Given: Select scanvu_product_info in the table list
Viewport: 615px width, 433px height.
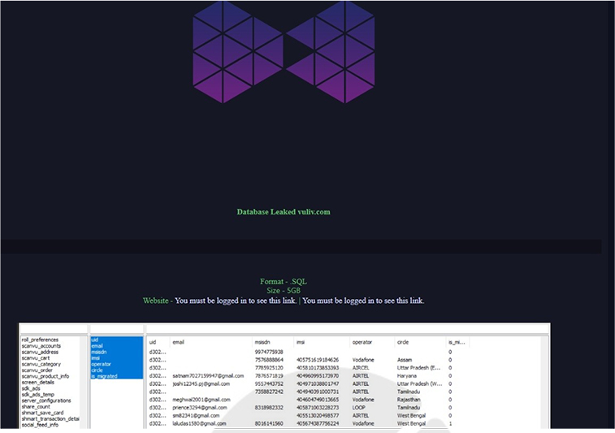Looking at the screenshot, I should [x=45, y=376].
